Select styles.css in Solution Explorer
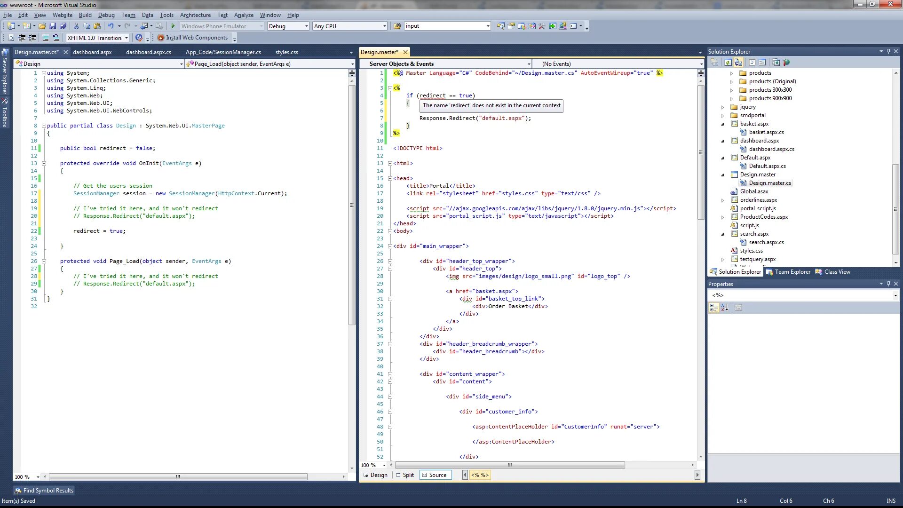 click(751, 251)
